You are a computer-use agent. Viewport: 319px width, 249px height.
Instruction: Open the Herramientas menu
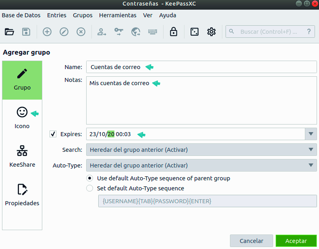(x=118, y=15)
